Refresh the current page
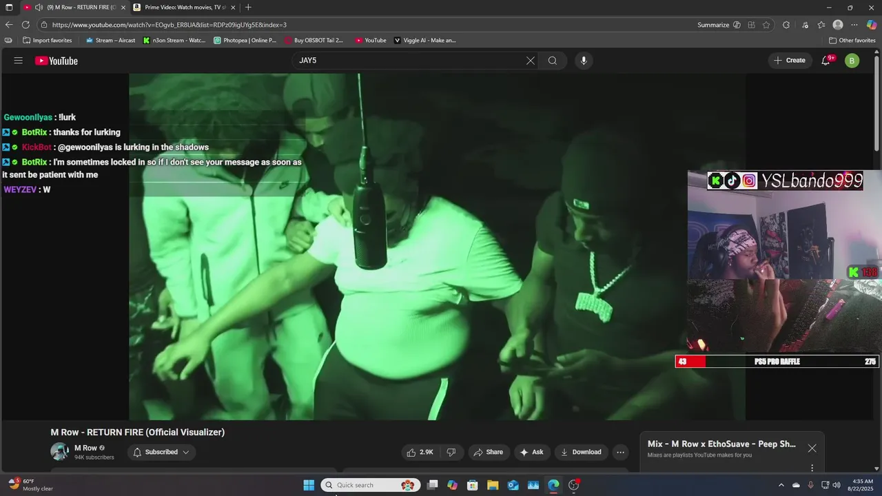882x496 pixels. (26, 25)
